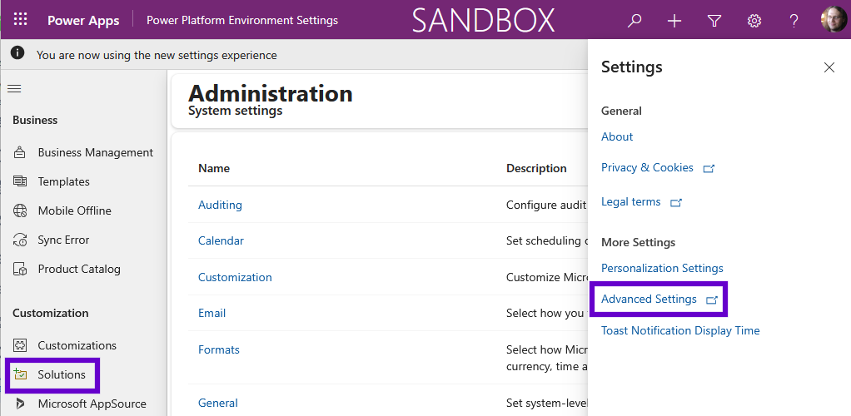The height and width of the screenshot is (416, 851).
Task: Open Toast Notification Display Time
Action: point(680,330)
